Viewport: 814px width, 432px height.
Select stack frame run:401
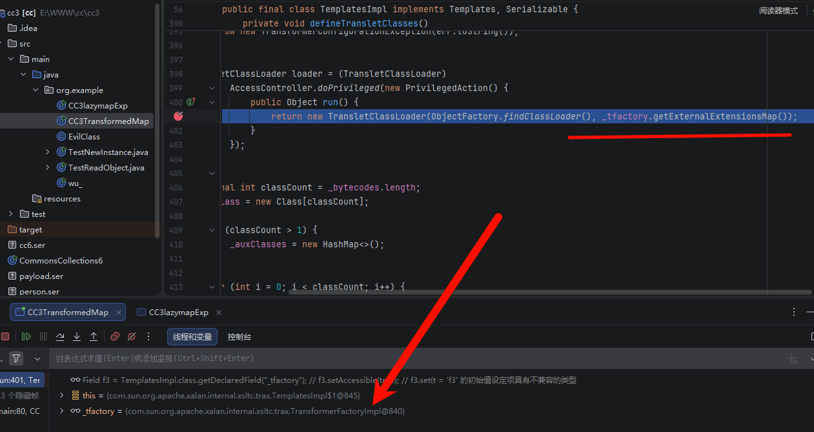23,380
